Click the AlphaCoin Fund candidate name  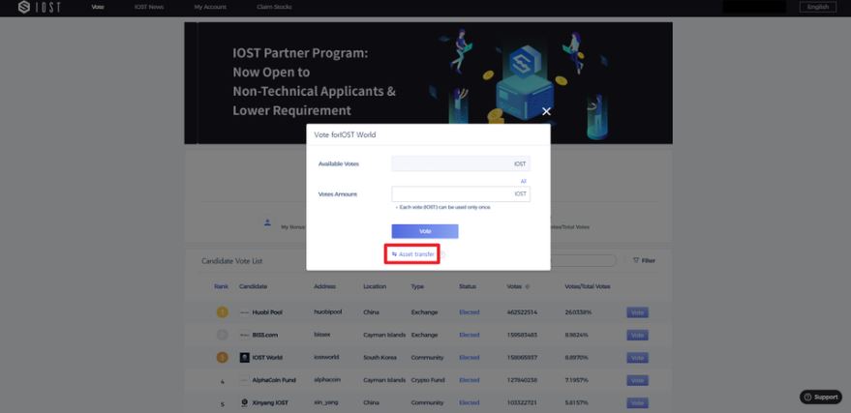(x=274, y=380)
